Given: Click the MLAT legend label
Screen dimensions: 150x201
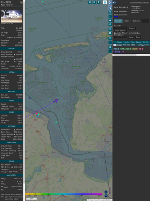Looking at the screenshot, I should click(x=135, y=49).
